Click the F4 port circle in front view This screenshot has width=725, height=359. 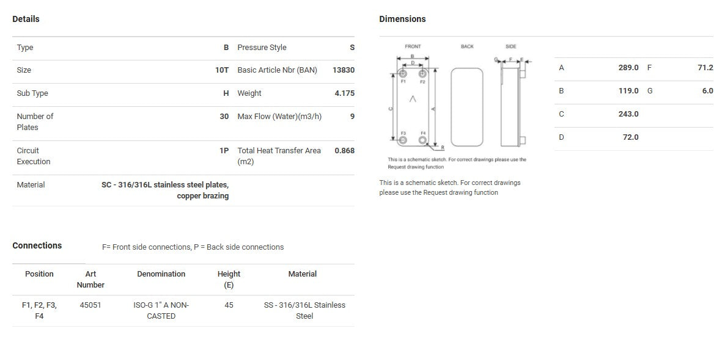pos(422,140)
